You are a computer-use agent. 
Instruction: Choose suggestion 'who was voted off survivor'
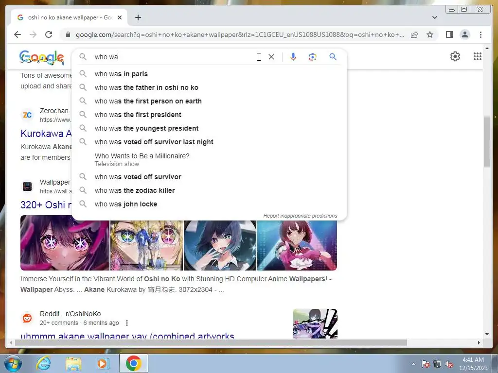coord(209,177)
